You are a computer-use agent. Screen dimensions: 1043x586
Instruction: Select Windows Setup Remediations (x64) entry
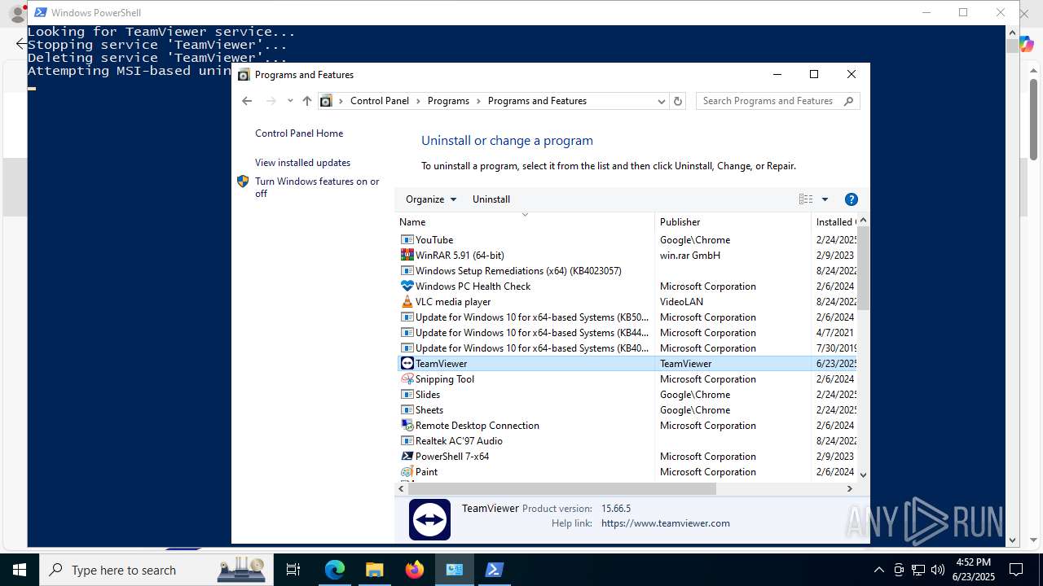tap(627, 271)
